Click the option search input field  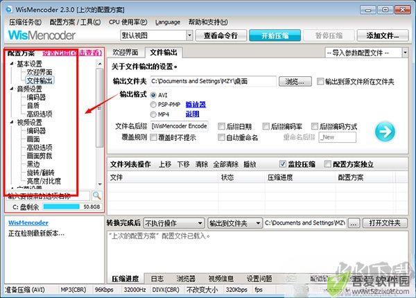click(49, 196)
